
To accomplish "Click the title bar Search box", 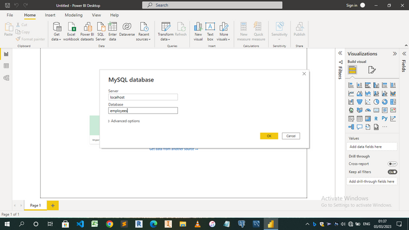I will pos(212,5).
